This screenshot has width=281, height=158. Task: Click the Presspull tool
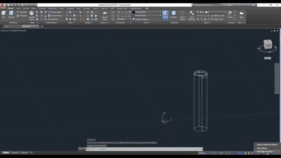[22, 16]
